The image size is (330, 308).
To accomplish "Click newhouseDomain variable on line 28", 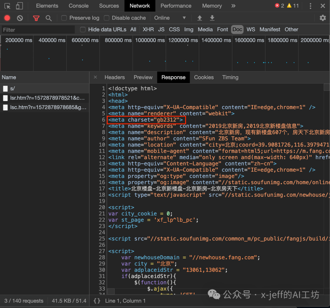I will coord(157,257).
